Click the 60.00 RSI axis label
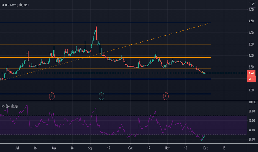258x152 pixels. pos(252,120)
